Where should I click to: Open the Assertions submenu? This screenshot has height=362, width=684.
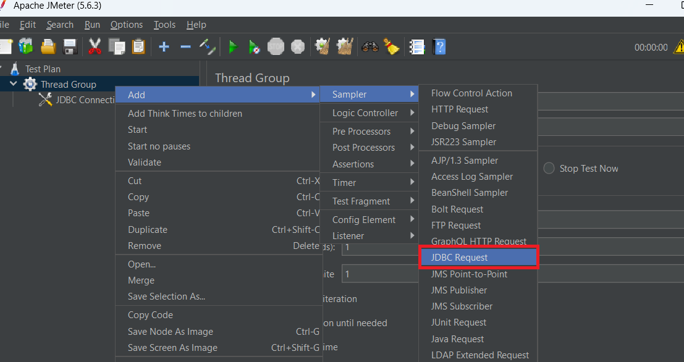pos(369,164)
